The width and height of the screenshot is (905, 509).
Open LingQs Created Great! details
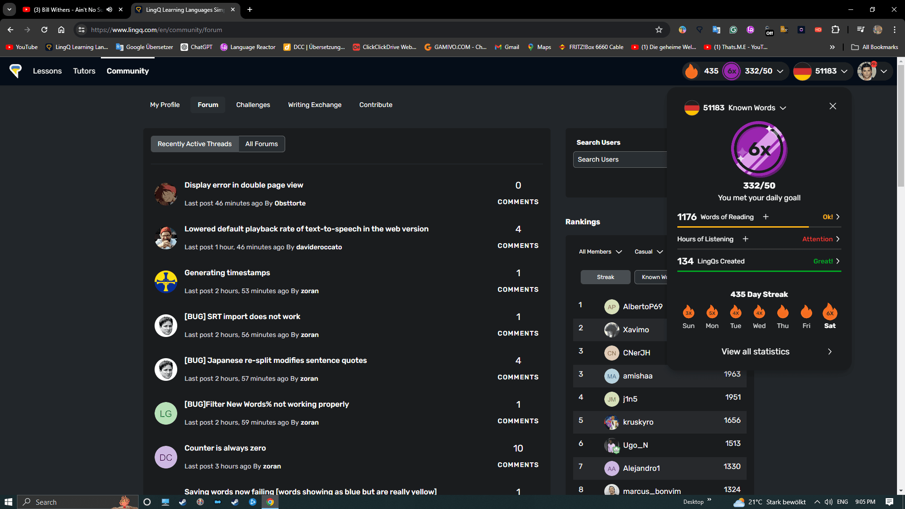tap(827, 261)
